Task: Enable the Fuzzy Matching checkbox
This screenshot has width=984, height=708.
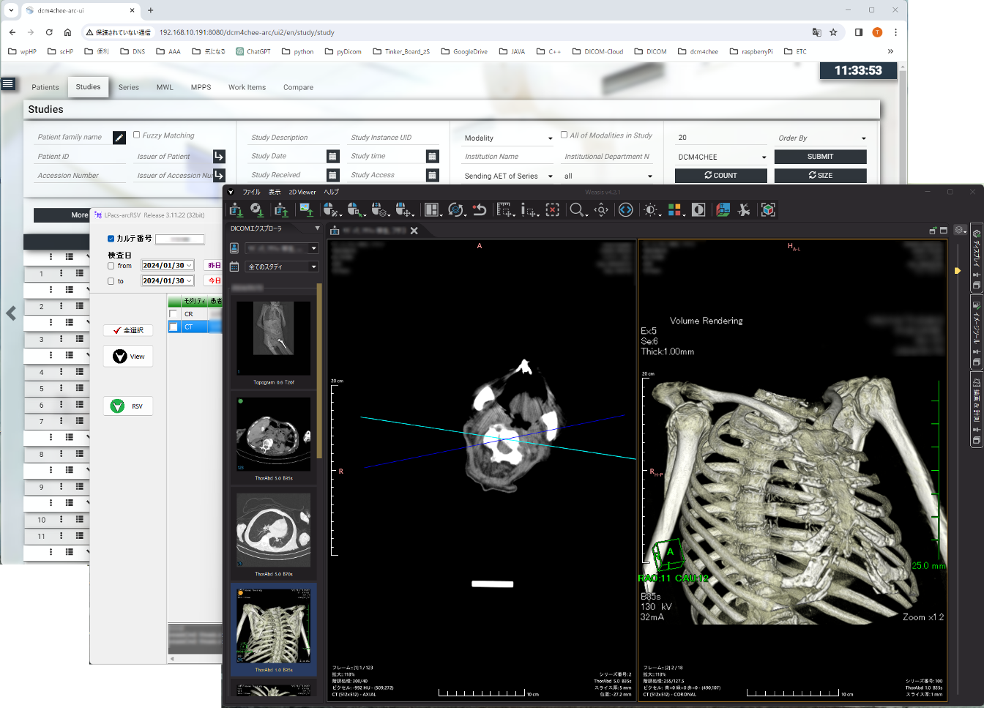Action: pos(136,135)
